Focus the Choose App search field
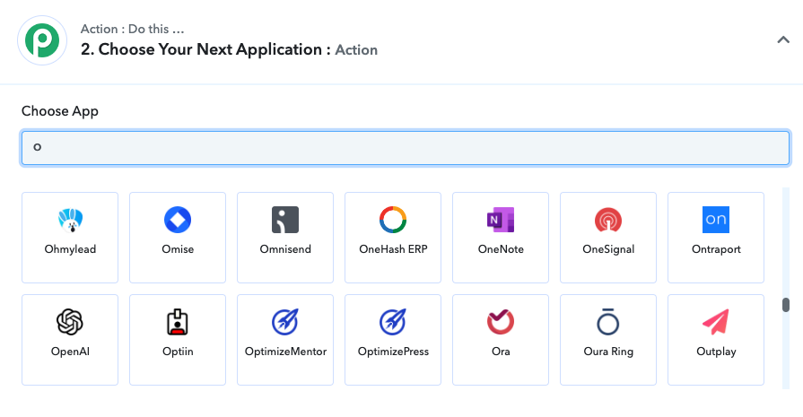The width and height of the screenshot is (803, 417). click(405, 148)
